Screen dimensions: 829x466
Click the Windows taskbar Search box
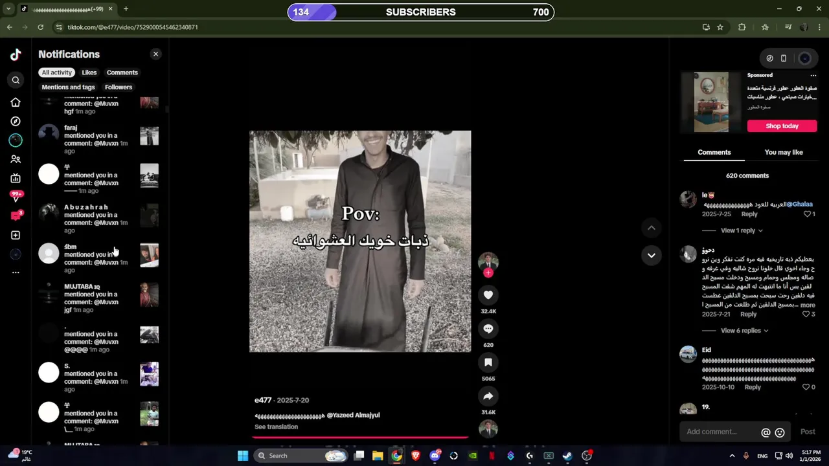pos(301,456)
